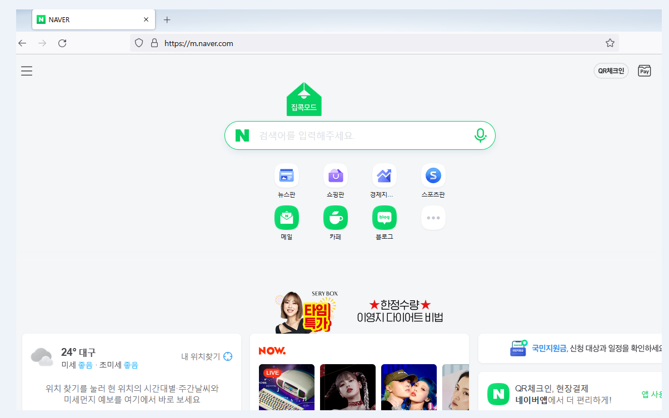669x418 pixels.
Task: Open the hamburger menu icon
Action: pos(26,71)
